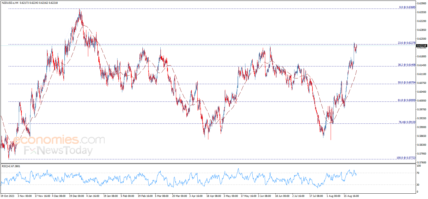Screen dimensions: 428x199
Task: Click the 0.63200 price axis value
Action: click(422, 21)
